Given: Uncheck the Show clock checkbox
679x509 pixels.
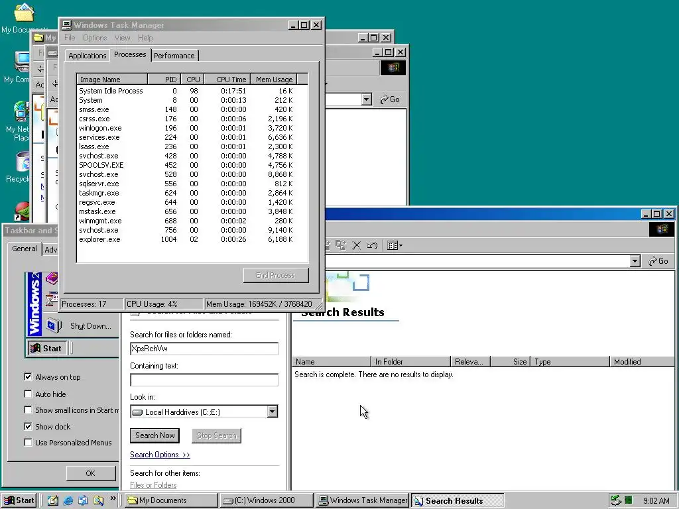Looking at the screenshot, I should 28,426.
